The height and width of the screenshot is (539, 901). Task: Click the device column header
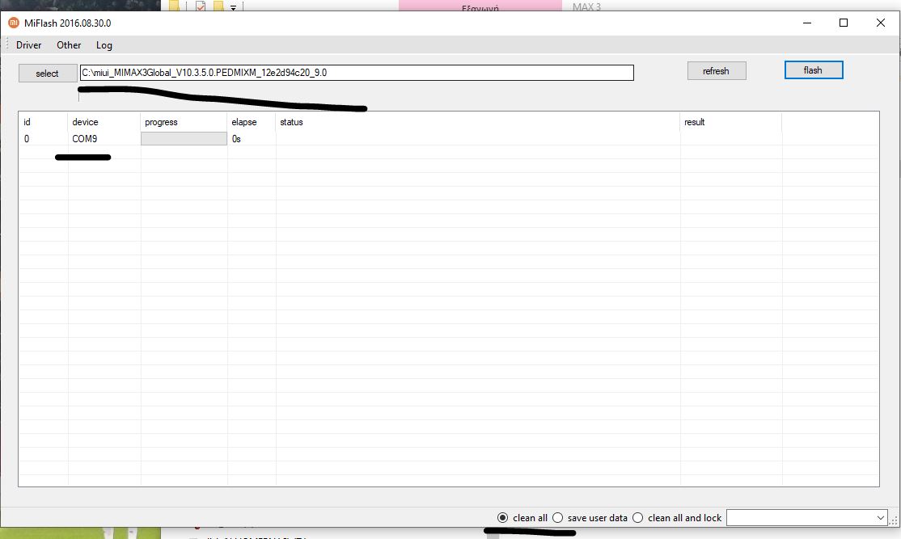(x=104, y=122)
